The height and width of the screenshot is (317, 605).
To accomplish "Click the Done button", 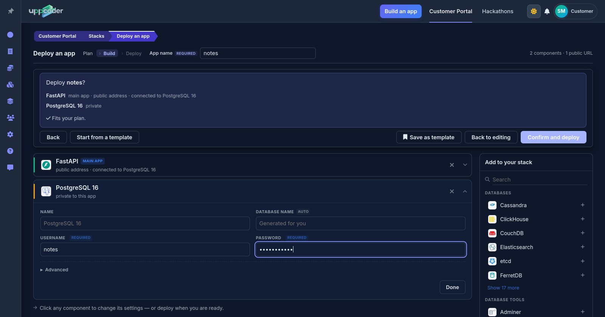I will coord(453,287).
